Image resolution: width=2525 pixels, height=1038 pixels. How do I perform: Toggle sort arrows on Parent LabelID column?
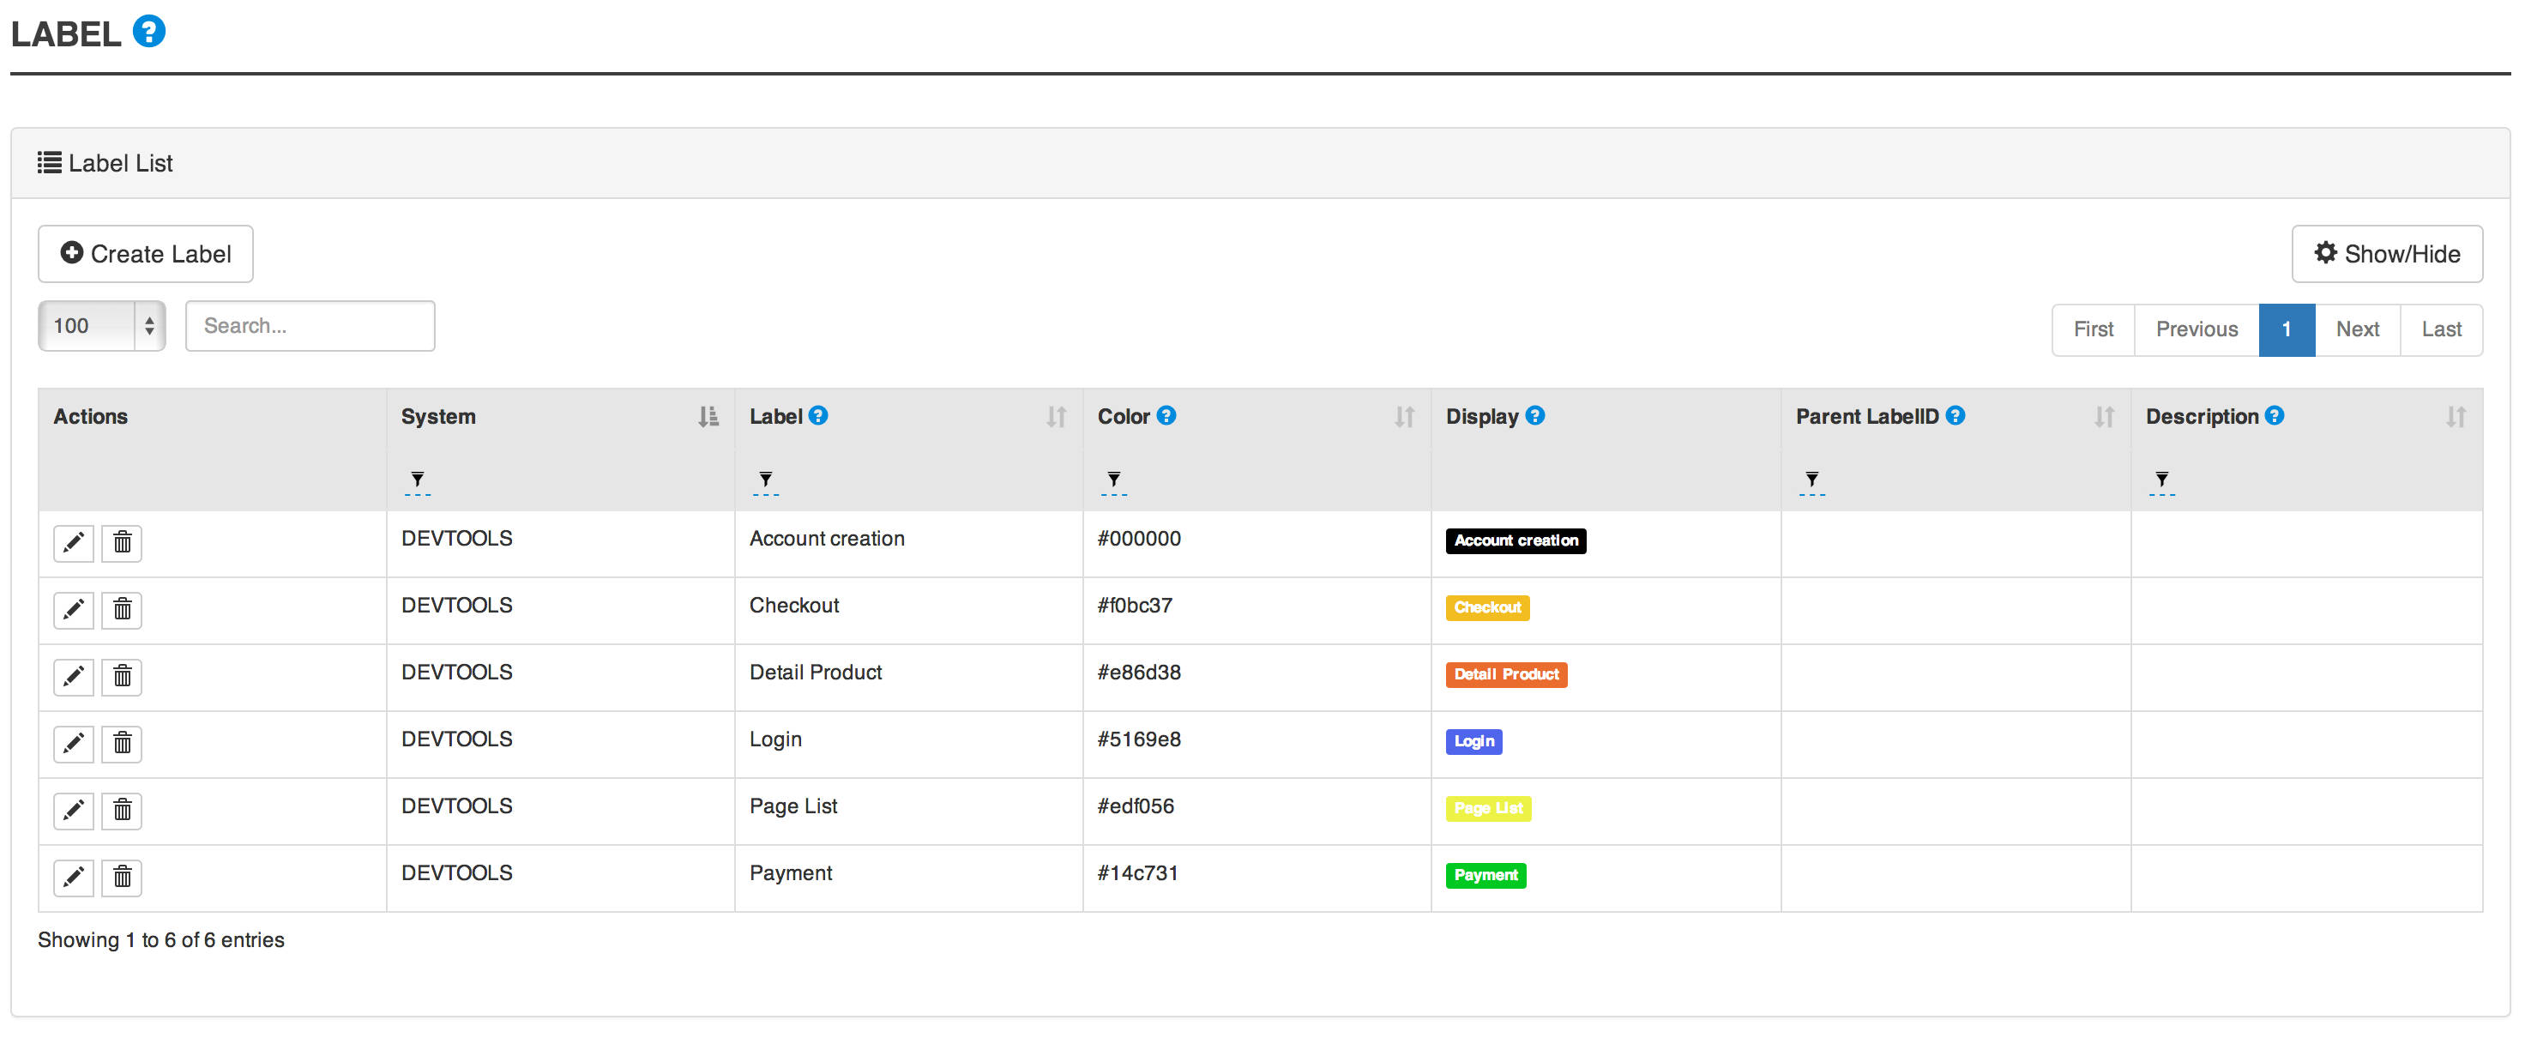tap(2104, 417)
